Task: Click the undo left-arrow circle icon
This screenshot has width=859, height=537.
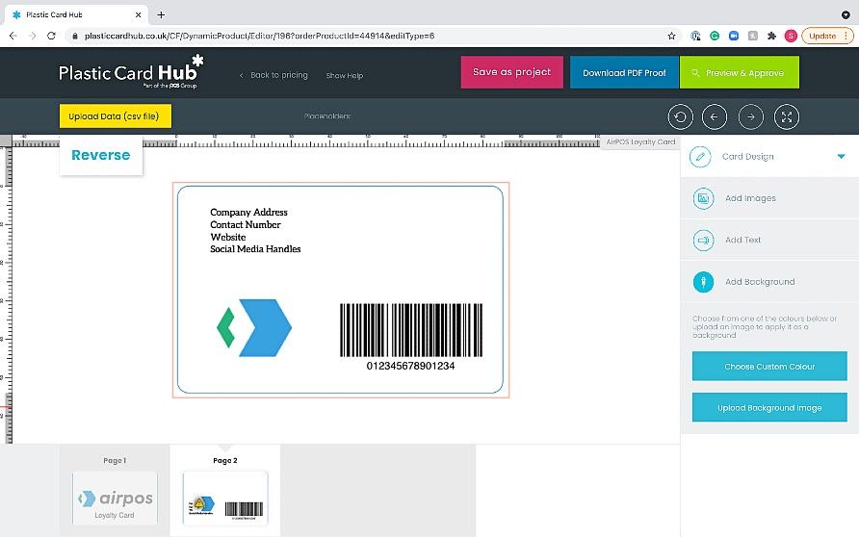Action: coord(715,116)
